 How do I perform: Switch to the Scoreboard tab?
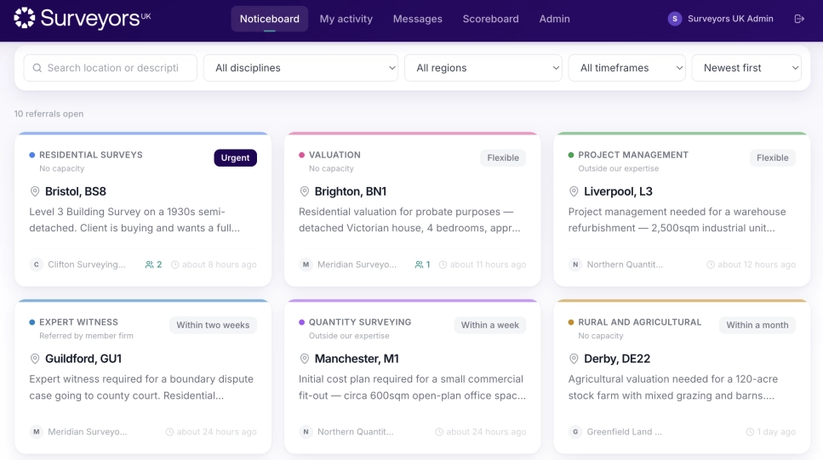491,19
